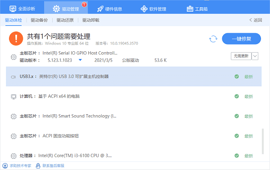Select Intel(R) Smart Sound Technology entry
This screenshot has height=170, width=270.
[x=79, y=116]
